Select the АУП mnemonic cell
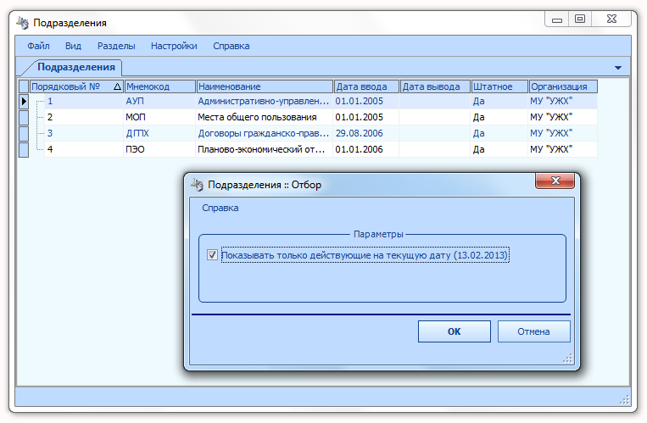Viewport: 647px width, 423px height. (x=159, y=101)
